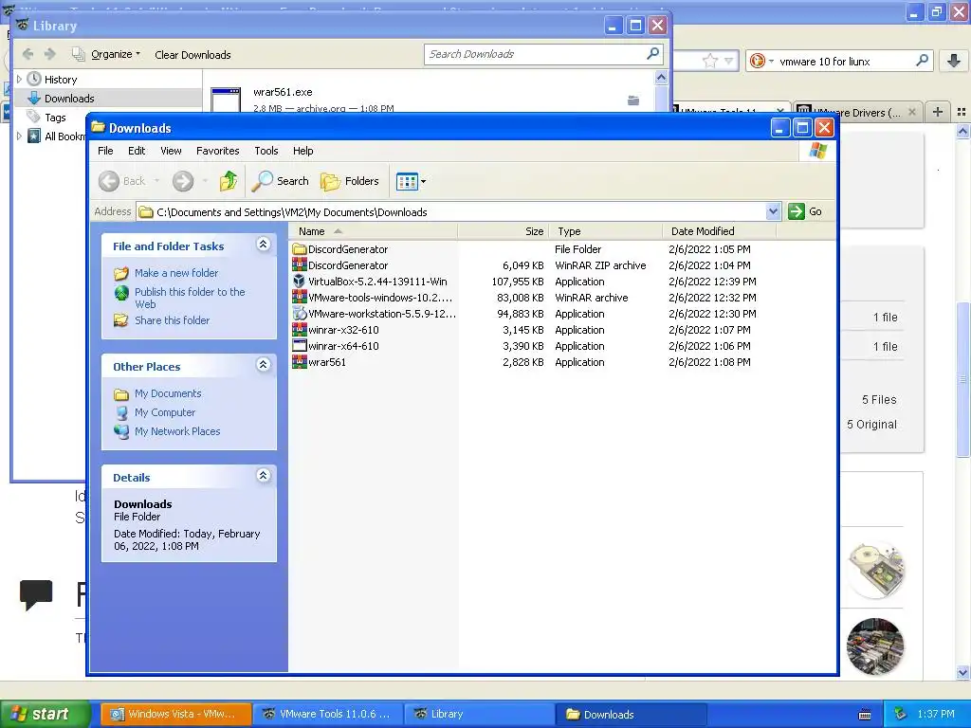The image size is (971, 728).
Task: Click Share this folder link
Action: [x=173, y=320]
